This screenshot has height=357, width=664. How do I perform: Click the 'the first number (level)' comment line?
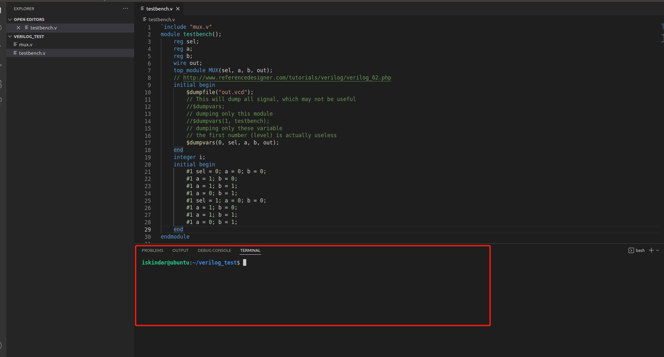[x=261, y=135]
